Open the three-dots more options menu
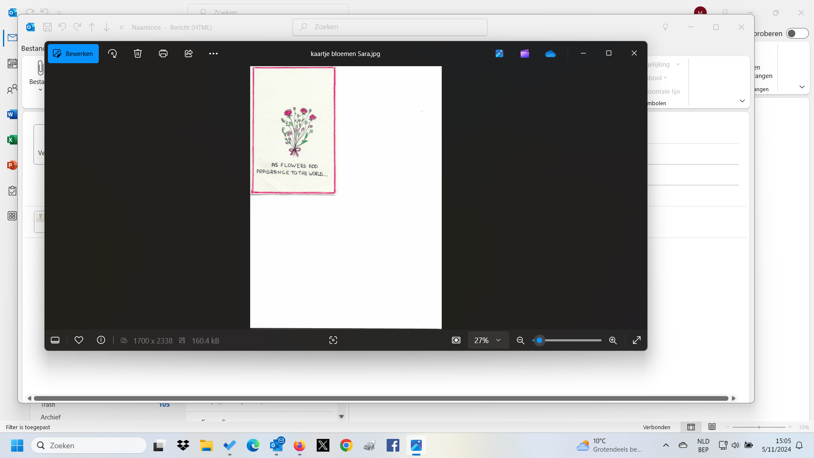 point(213,53)
